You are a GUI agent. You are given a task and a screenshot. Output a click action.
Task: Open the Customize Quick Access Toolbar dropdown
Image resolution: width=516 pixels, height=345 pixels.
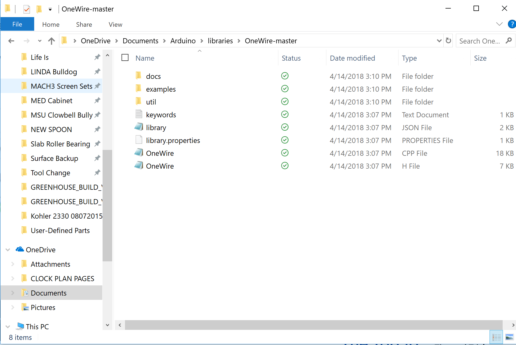pyautogui.click(x=50, y=9)
